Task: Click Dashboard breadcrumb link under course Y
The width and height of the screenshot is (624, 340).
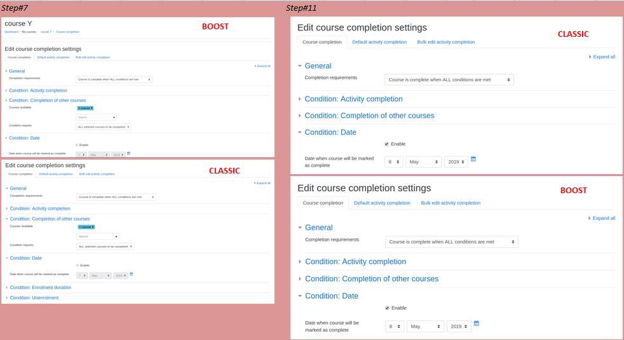Action: 11,32
